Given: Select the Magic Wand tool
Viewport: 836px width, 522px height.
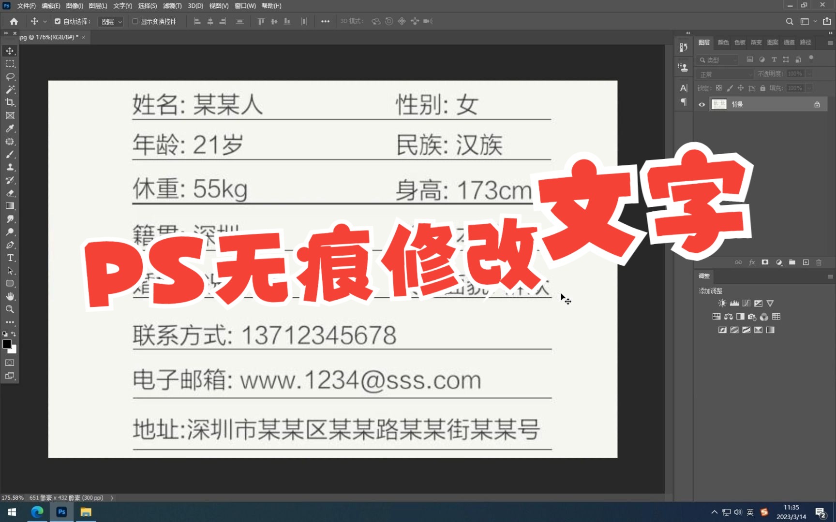Looking at the screenshot, I should 10,89.
